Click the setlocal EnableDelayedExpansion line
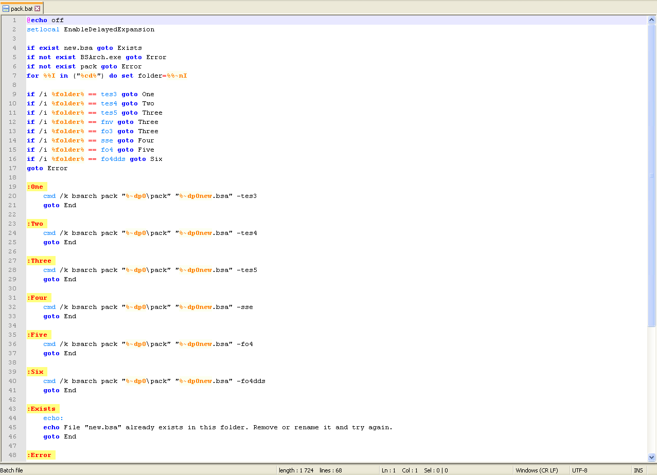 [x=91, y=29]
